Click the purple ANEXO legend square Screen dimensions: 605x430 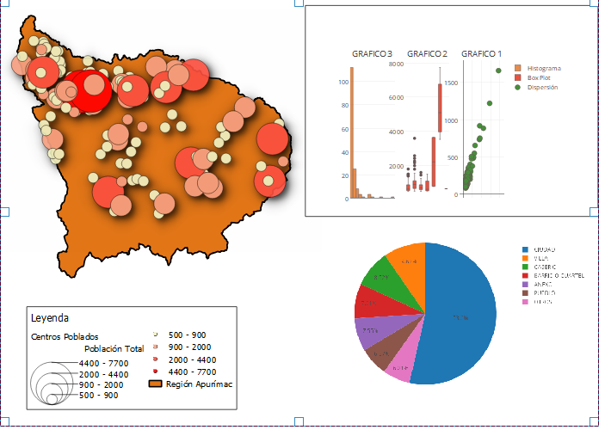tap(524, 285)
